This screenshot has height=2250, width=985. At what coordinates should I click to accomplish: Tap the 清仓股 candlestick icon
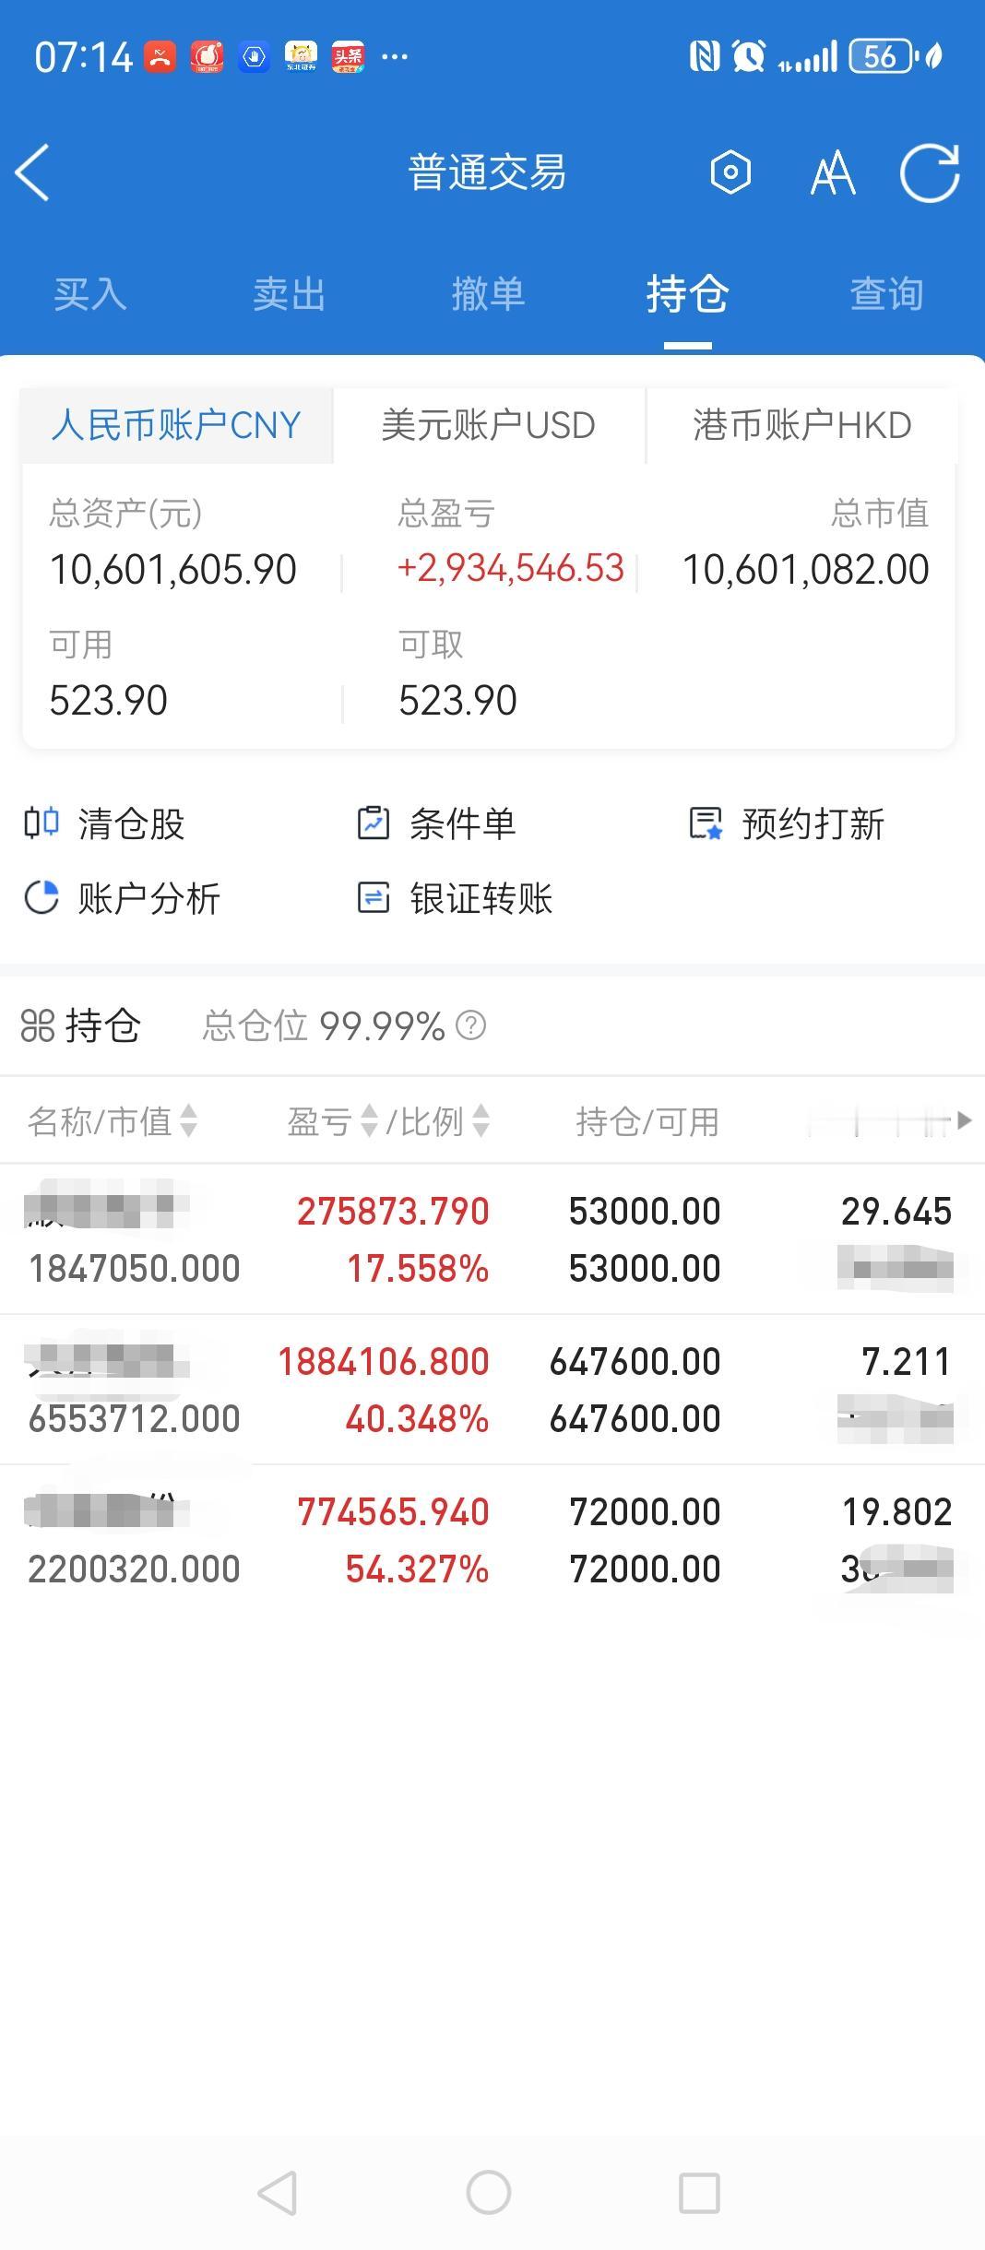(42, 823)
